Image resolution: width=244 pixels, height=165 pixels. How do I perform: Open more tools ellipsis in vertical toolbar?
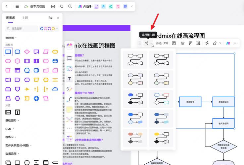coord(70,128)
